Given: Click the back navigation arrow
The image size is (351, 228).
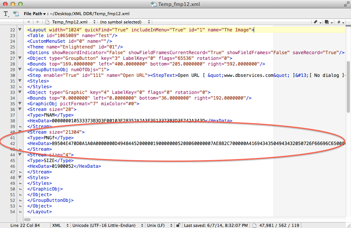Looking at the screenshot, I should 28,22.
